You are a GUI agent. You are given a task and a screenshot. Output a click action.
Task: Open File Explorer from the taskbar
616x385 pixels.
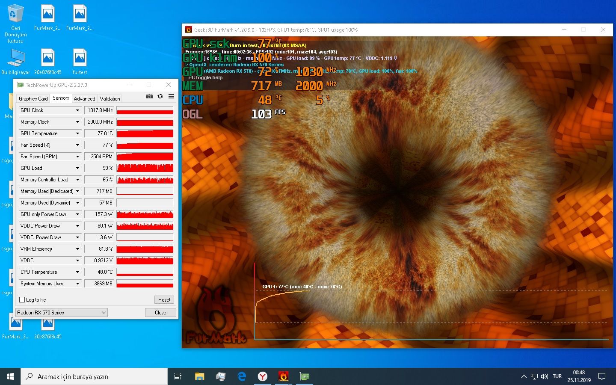tap(200, 376)
